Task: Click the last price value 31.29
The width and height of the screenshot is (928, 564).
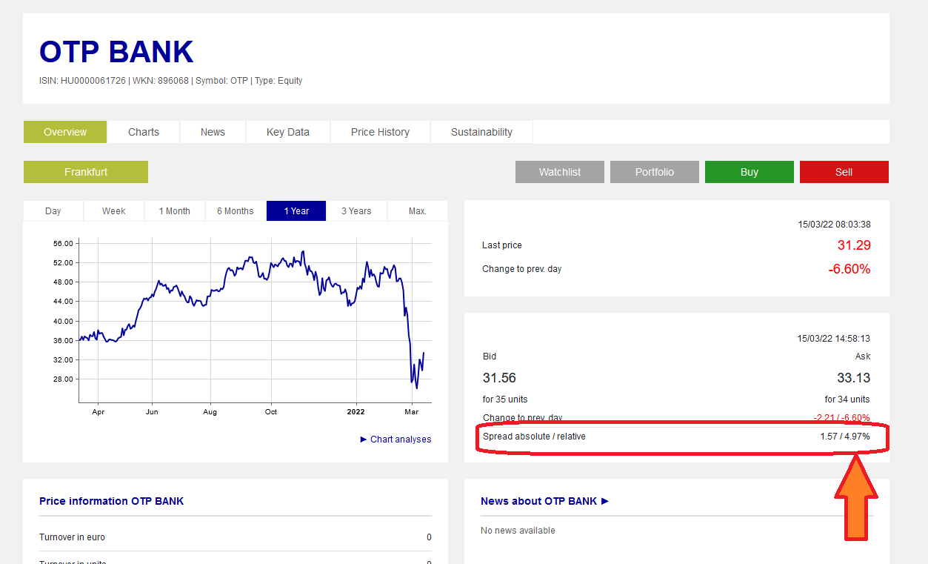Action: (854, 245)
